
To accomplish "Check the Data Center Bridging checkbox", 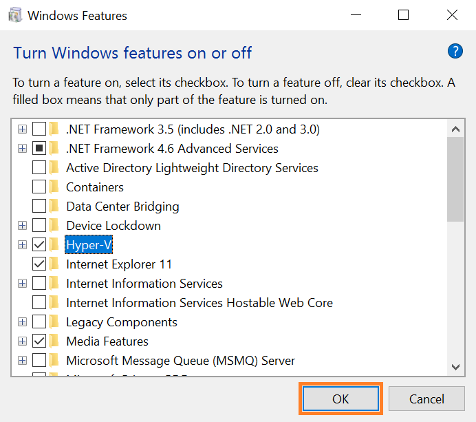I will pos(39,207).
